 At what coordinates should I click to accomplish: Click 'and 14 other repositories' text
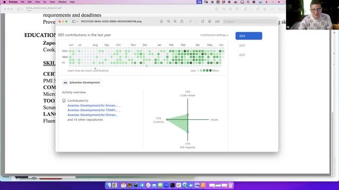85,120
